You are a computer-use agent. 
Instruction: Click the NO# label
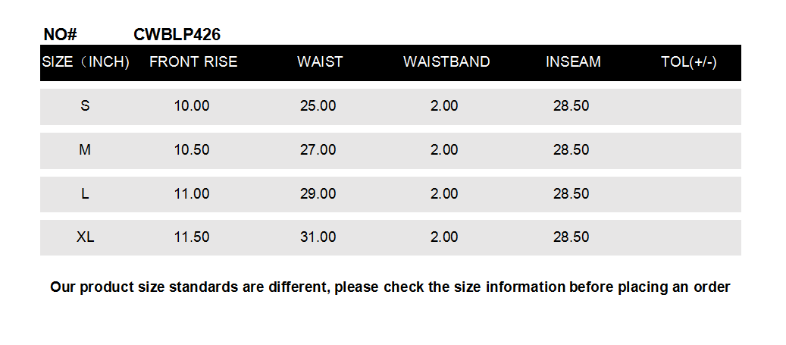pyautogui.click(x=61, y=34)
